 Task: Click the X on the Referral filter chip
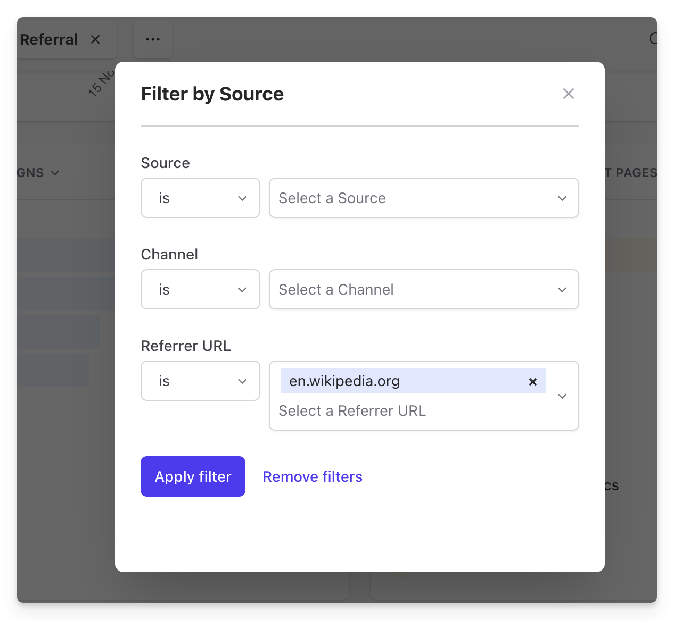[95, 39]
